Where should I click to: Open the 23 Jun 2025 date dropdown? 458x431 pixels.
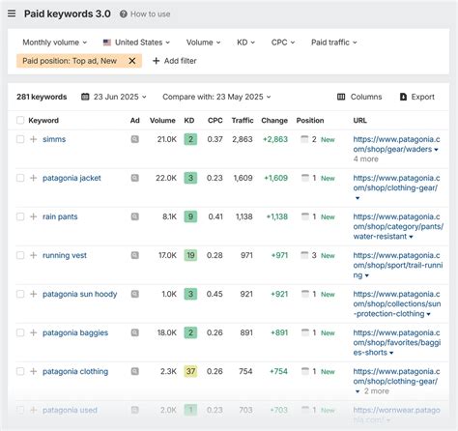tap(114, 97)
